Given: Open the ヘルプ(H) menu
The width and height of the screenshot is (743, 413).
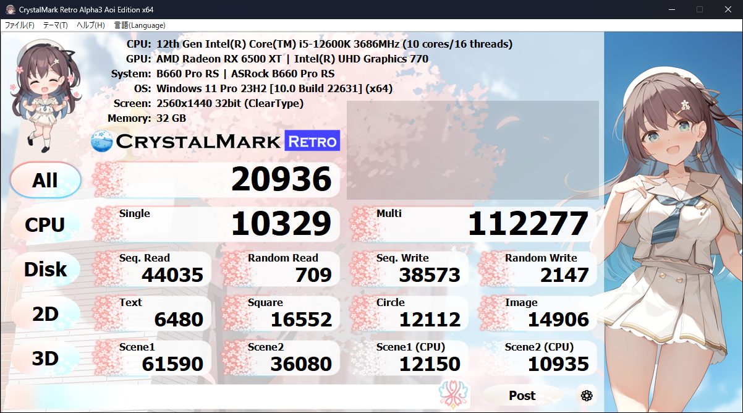Looking at the screenshot, I should [x=91, y=25].
